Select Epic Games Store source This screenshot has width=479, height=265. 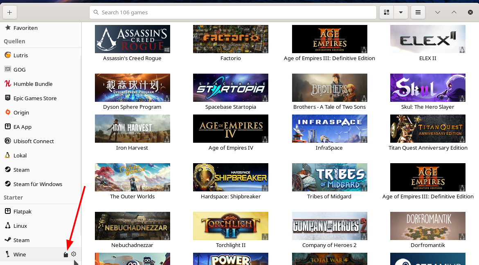(x=40, y=98)
